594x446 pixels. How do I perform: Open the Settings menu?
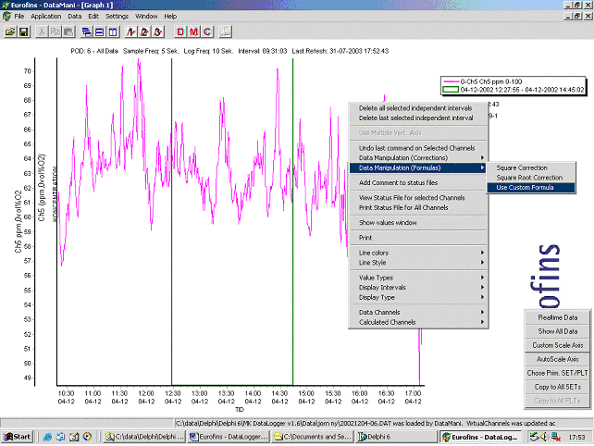tap(117, 17)
